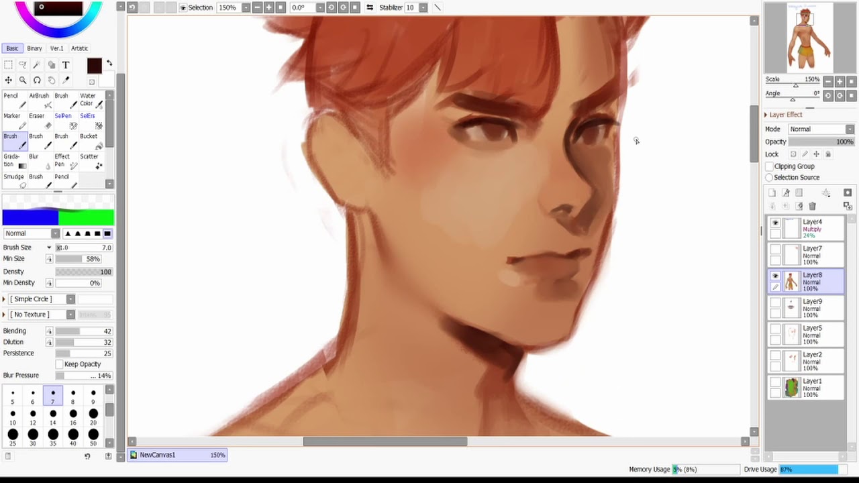The height and width of the screenshot is (483, 859).
Task: Open the brush blending mode Normal dropdown
Action: pos(32,233)
